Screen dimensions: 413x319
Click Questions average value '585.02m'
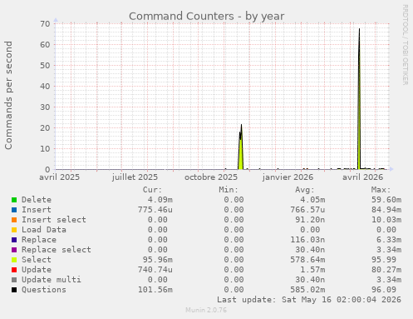tap(307, 290)
